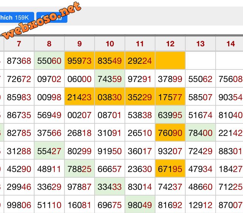Click cell with number 82785

[19, 133]
